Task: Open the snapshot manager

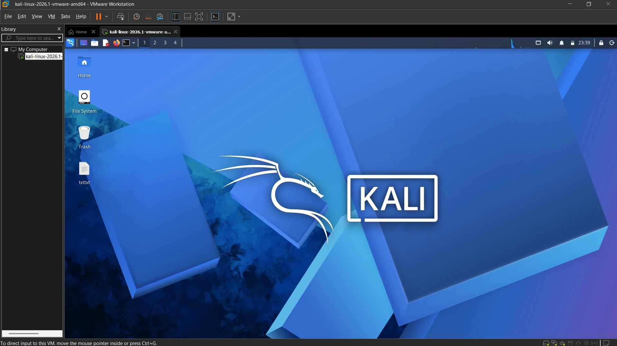Action: [x=160, y=17]
